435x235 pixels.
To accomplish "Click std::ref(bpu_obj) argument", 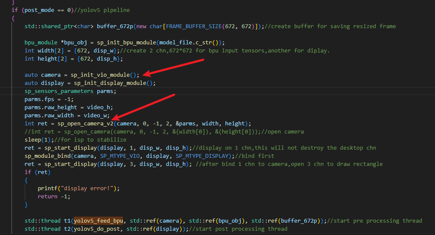I will [218, 221].
